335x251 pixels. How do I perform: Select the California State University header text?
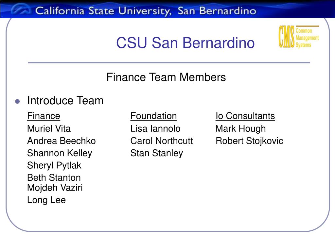146,11
